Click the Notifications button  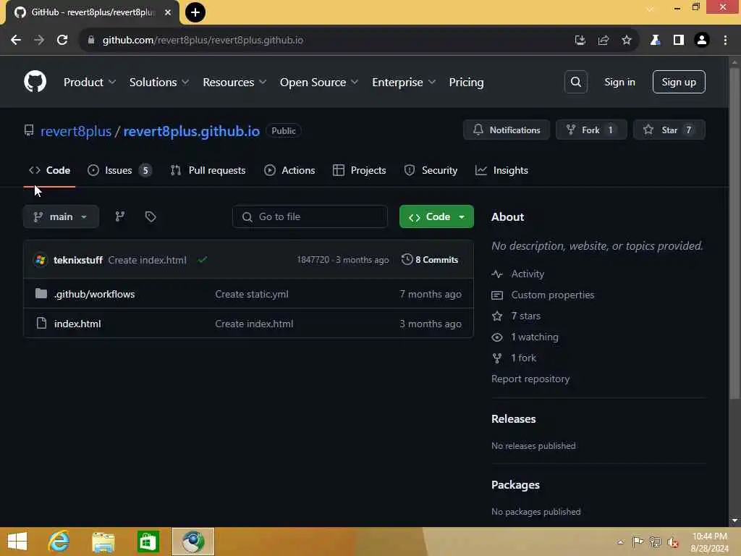tap(507, 130)
